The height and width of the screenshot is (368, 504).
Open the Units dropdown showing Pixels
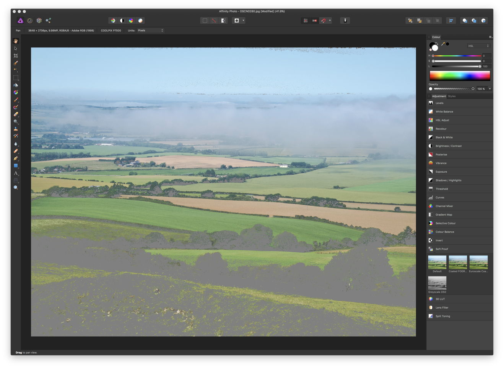pos(150,30)
